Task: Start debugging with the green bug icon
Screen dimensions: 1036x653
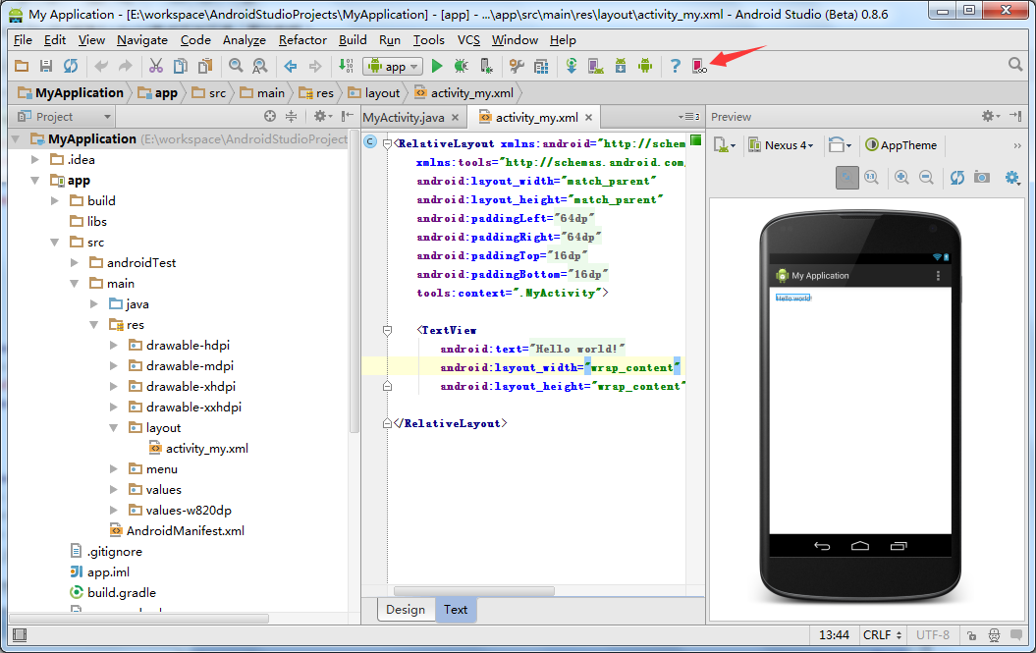Action: 462,66
